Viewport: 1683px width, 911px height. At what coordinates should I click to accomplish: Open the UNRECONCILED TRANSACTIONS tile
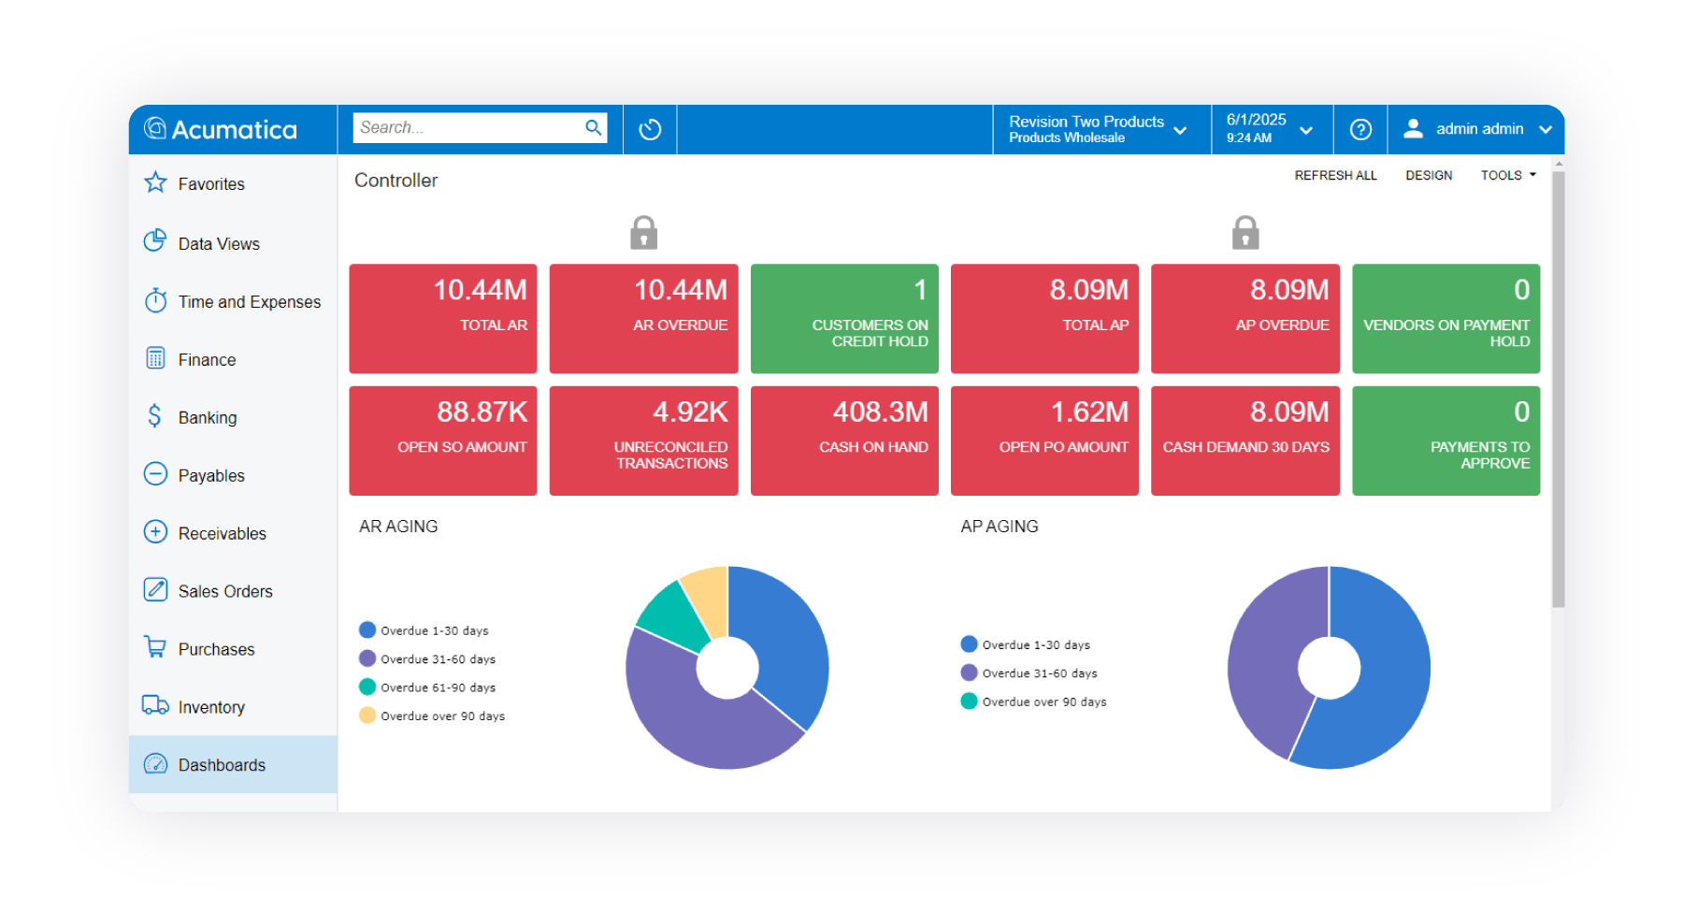coord(643,441)
